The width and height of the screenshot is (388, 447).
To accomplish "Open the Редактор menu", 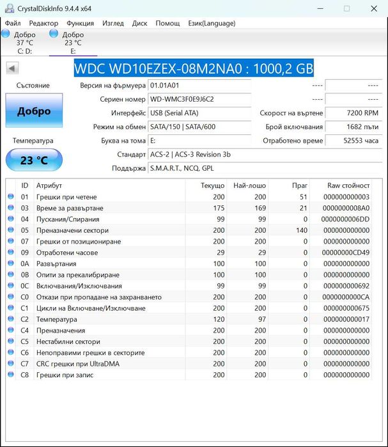I will pyautogui.click(x=43, y=23).
